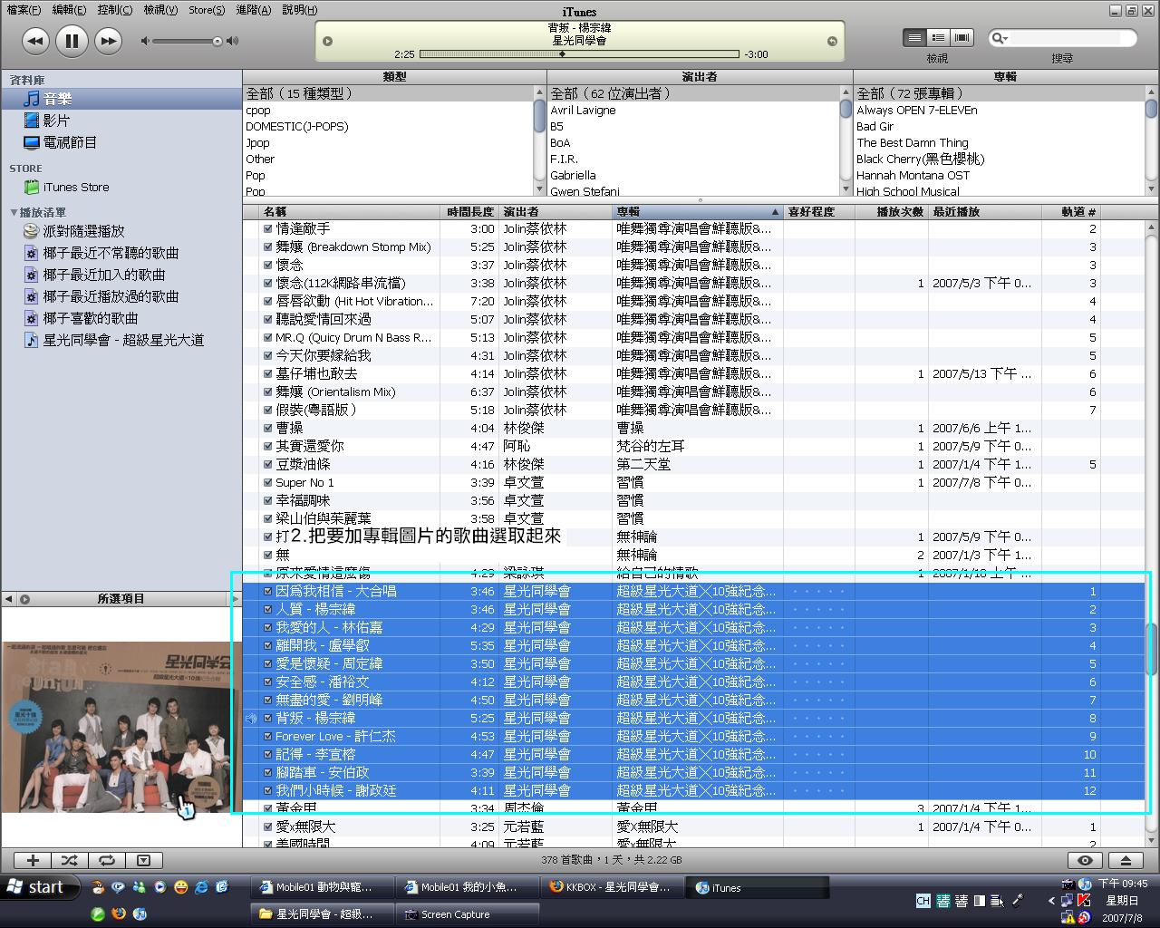This screenshot has height=928, width=1160.
Task: Go back to the previous track
Action: (x=35, y=40)
